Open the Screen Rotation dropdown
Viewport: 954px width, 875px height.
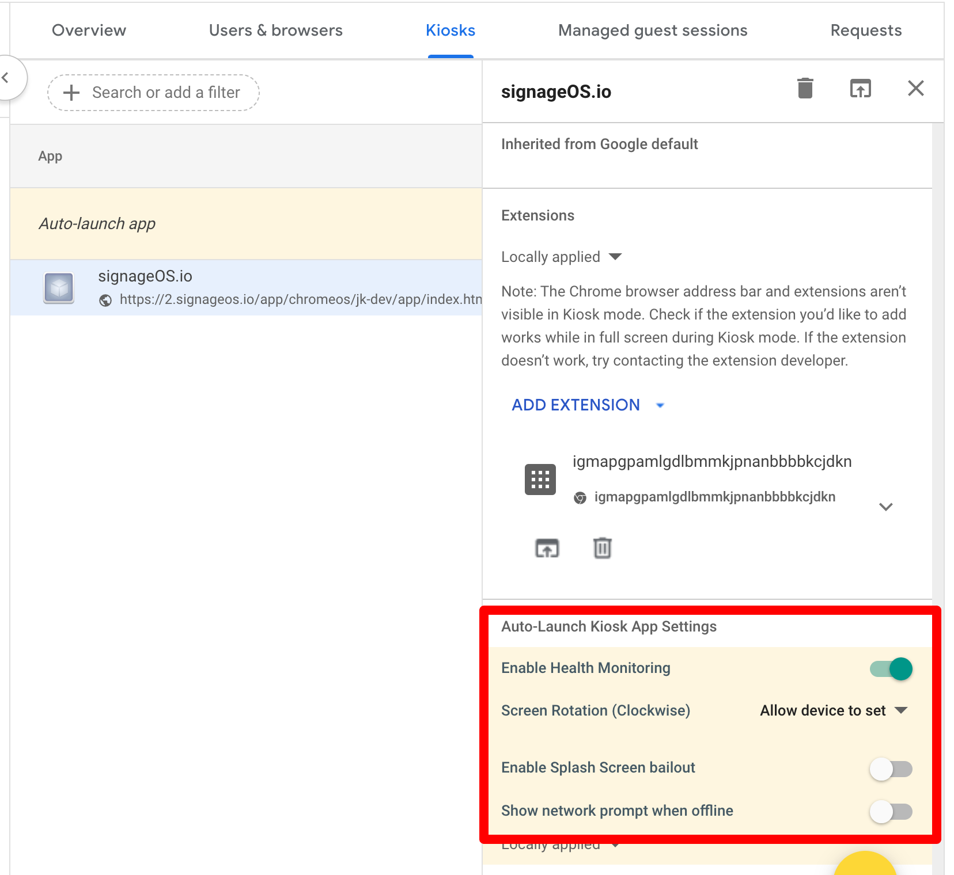pyautogui.click(x=833, y=711)
